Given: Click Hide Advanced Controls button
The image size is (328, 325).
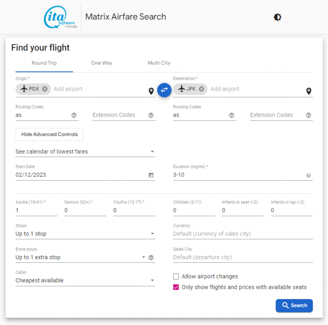Looking at the screenshot, I should 49,134.
